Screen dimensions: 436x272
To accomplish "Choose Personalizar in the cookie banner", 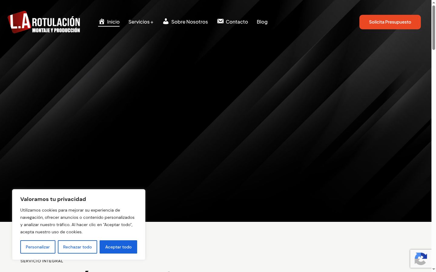I will click(38, 247).
